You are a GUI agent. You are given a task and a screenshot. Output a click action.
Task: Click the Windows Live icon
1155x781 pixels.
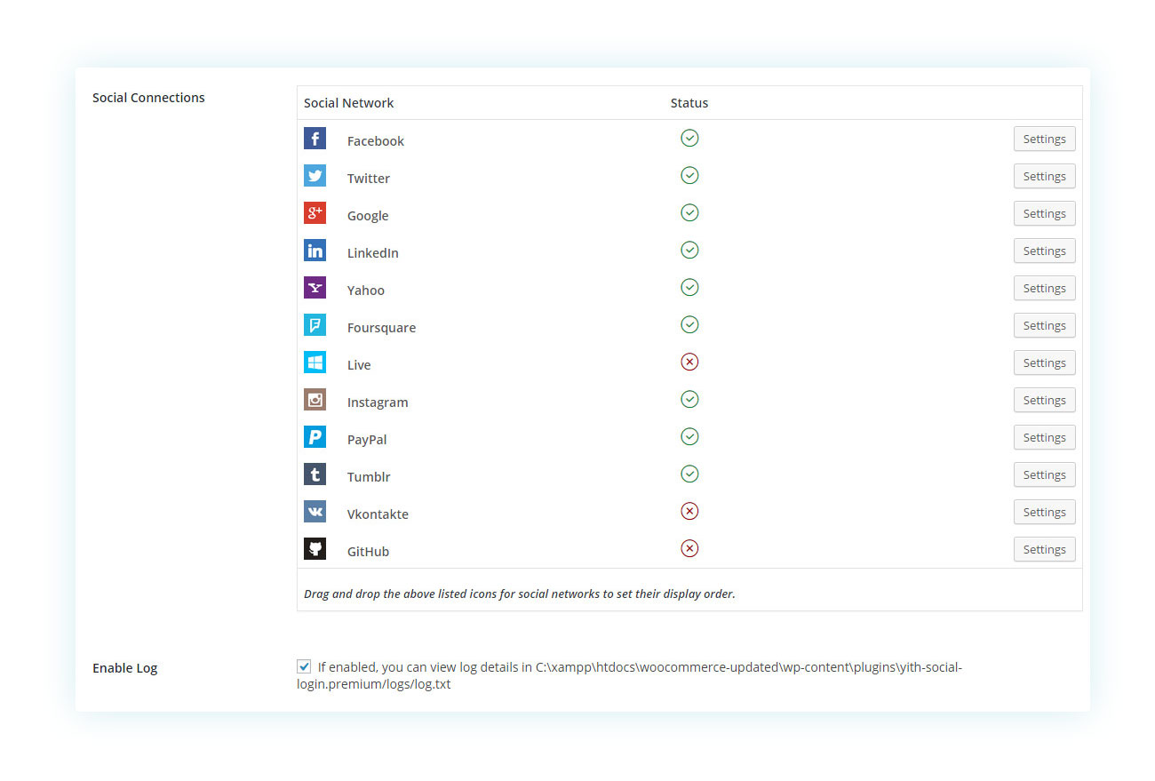point(315,363)
